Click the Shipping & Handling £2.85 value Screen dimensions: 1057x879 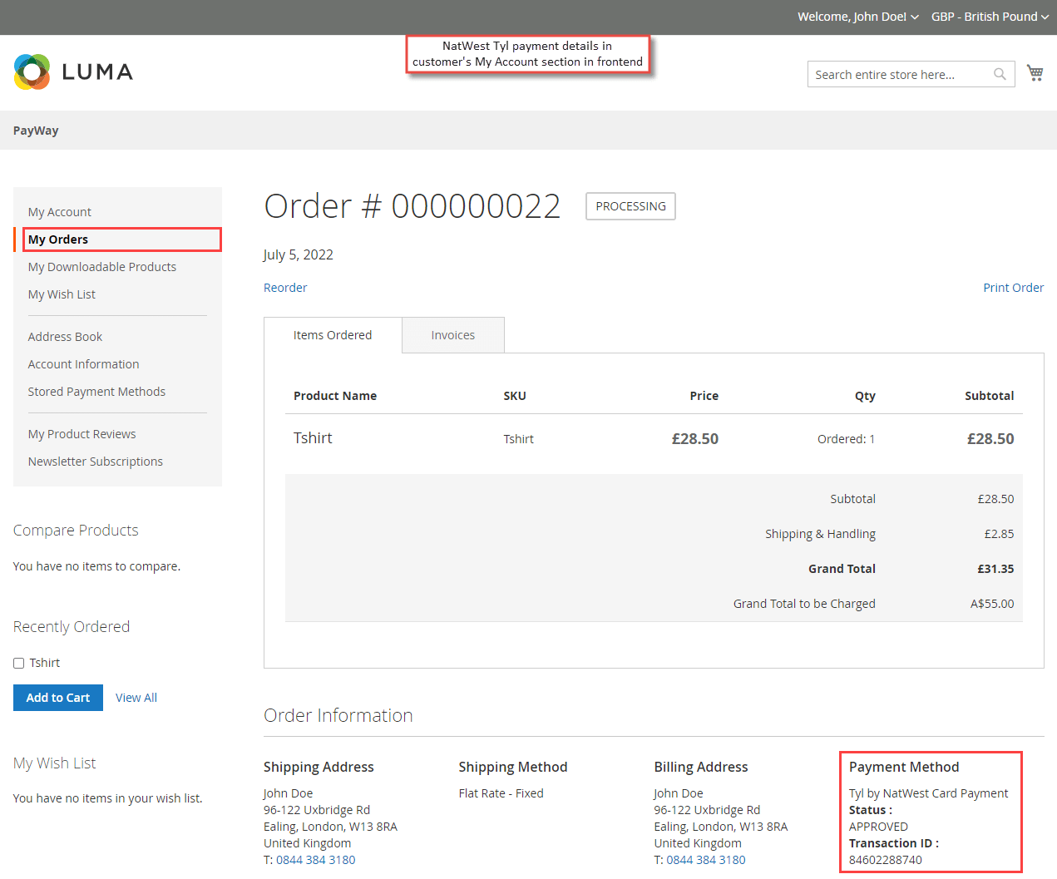pyautogui.click(x=999, y=534)
